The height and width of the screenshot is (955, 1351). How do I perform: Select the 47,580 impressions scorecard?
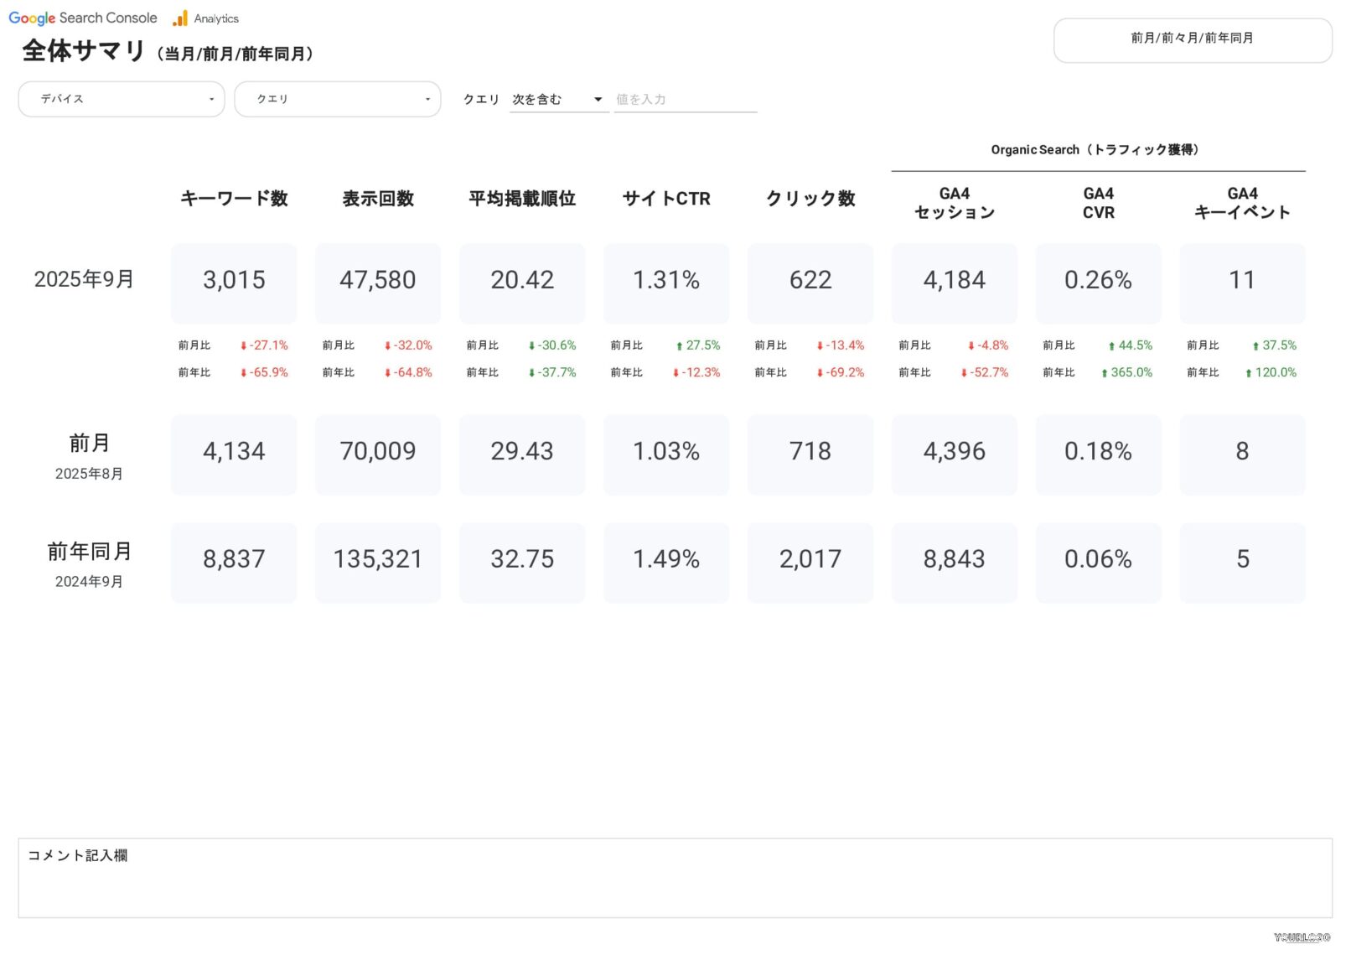click(x=378, y=281)
